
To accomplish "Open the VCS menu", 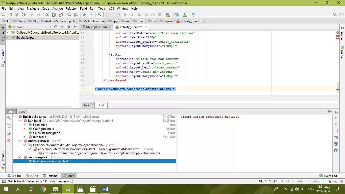I will (x=111, y=9).
